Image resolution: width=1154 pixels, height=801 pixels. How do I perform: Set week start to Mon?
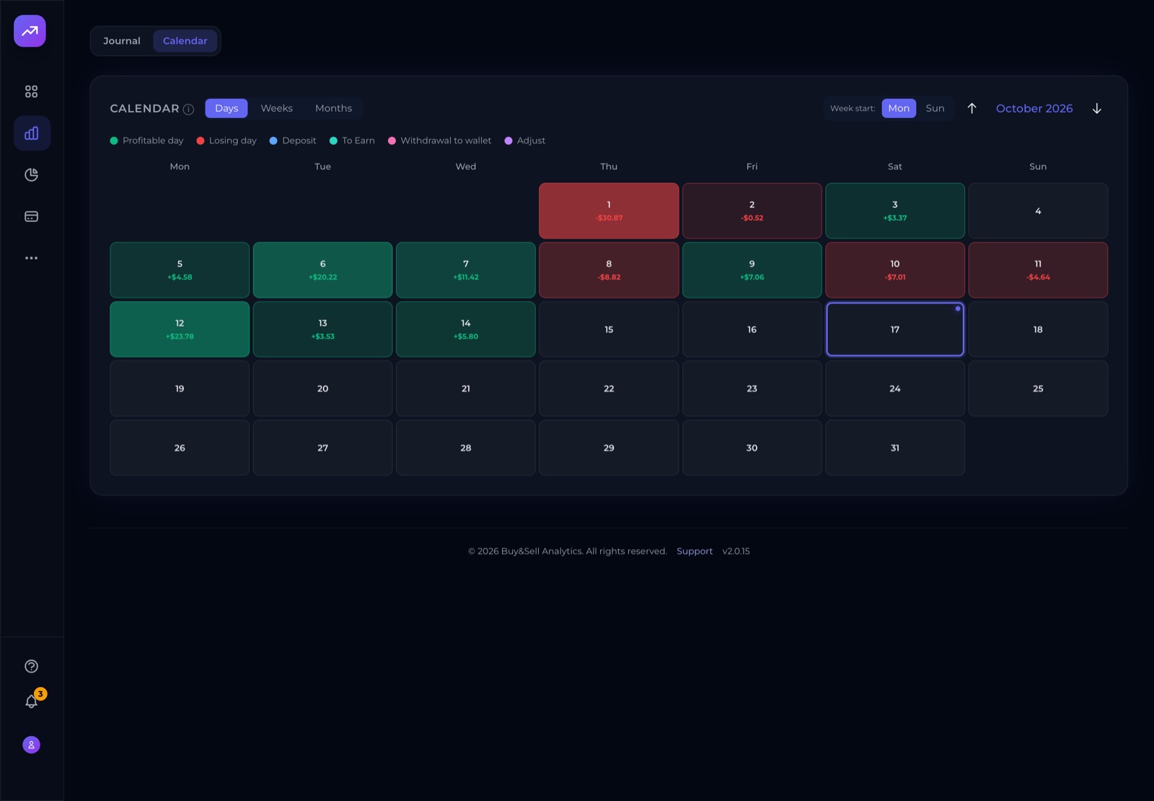[899, 108]
